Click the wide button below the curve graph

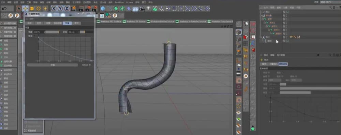(53, 65)
